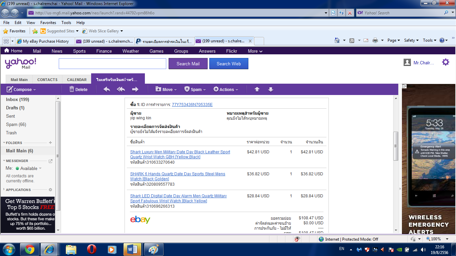Screen dimensions: 456x256
Task: Click the blue IE Help icon
Action: (442, 40)
